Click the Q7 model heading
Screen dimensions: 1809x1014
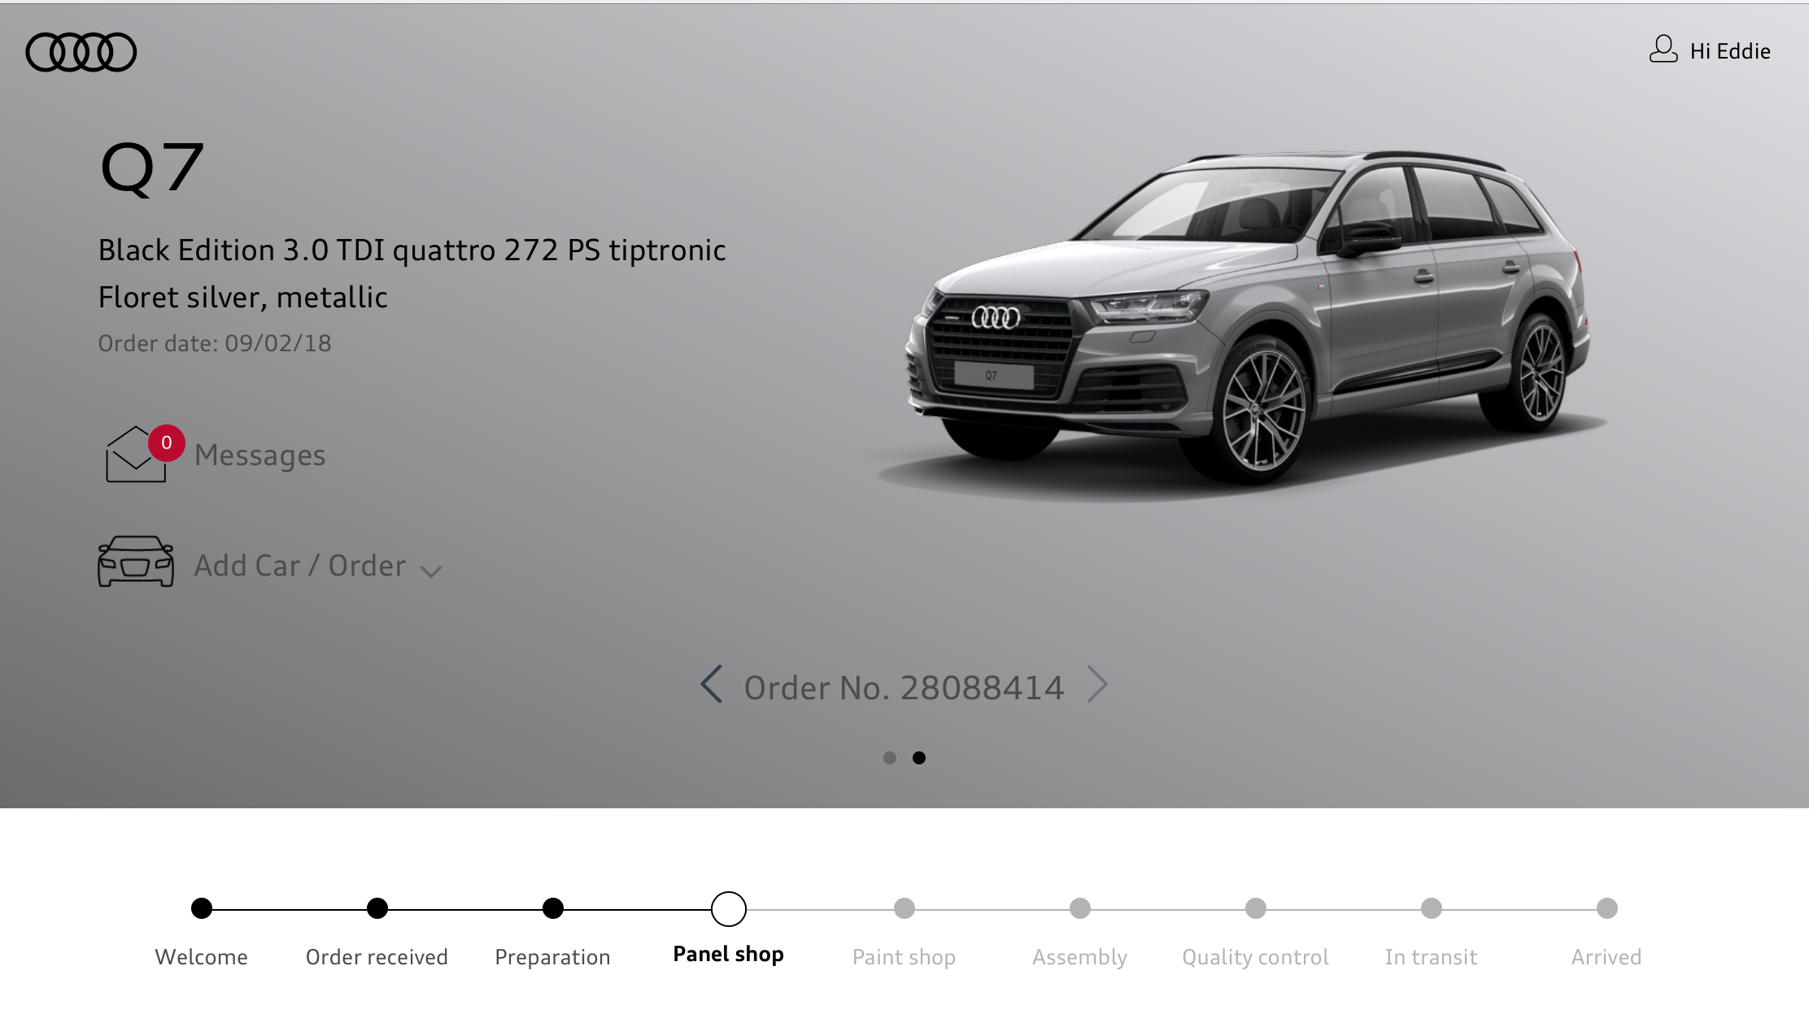tap(151, 168)
